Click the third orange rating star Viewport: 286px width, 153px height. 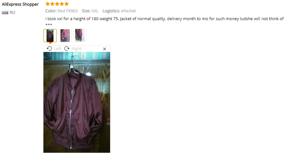coord(57,4)
